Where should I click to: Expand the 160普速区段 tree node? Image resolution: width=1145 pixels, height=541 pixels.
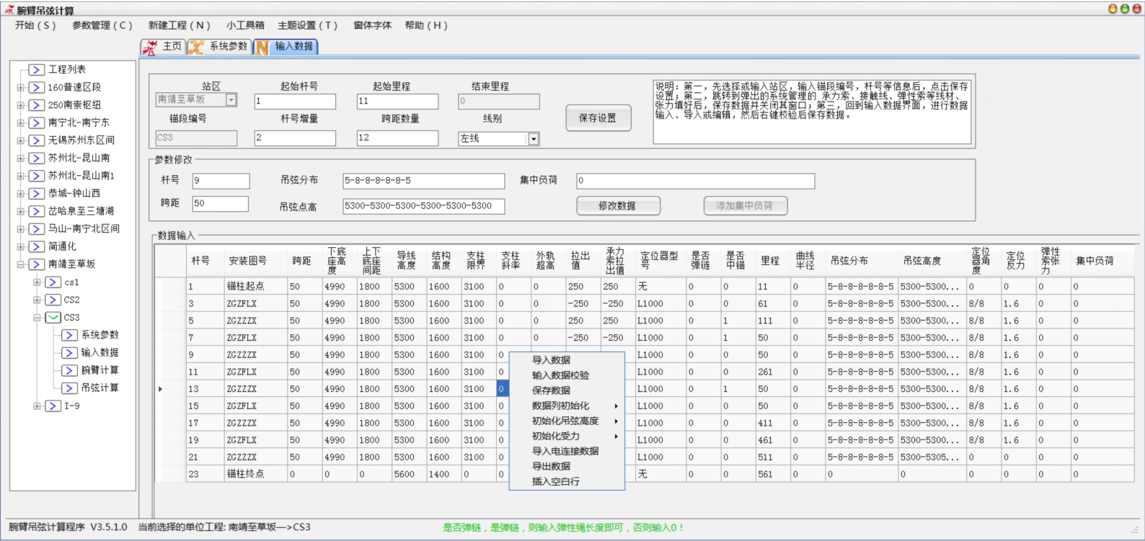pos(20,87)
